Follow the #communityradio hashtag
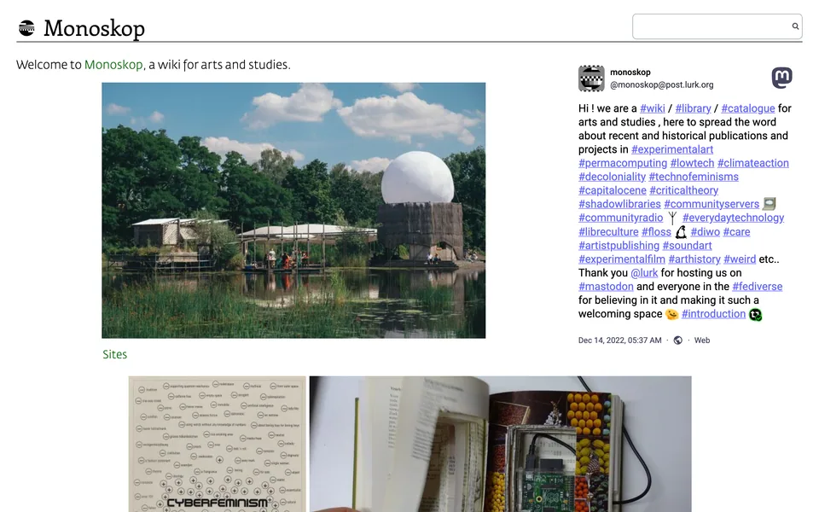819x512 pixels. click(620, 218)
